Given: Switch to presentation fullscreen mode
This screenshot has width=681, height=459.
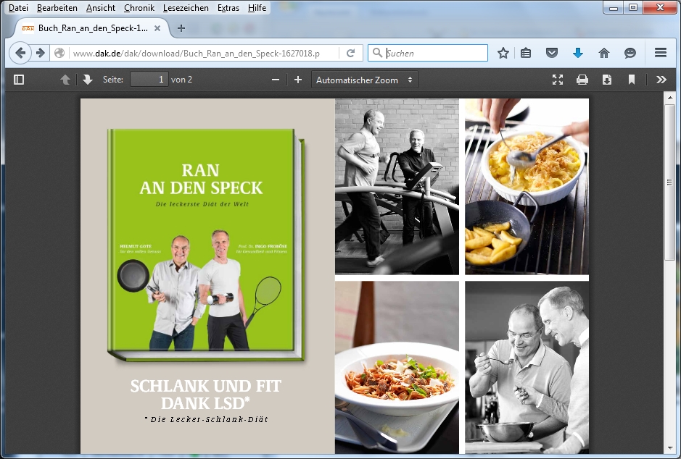Looking at the screenshot, I should pyautogui.click(x=557, y=80).
